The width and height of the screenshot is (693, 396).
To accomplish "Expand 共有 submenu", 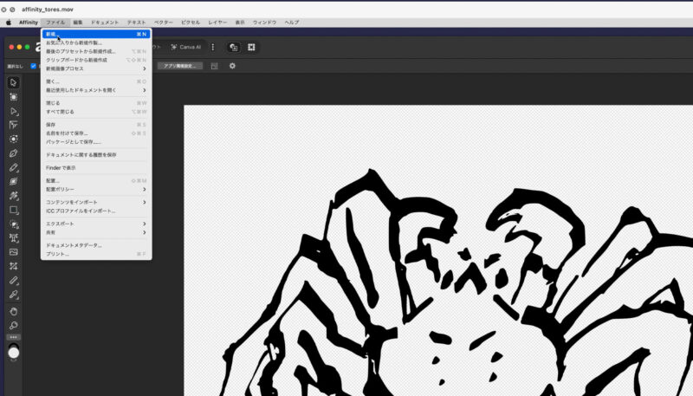I will (96, 232).
